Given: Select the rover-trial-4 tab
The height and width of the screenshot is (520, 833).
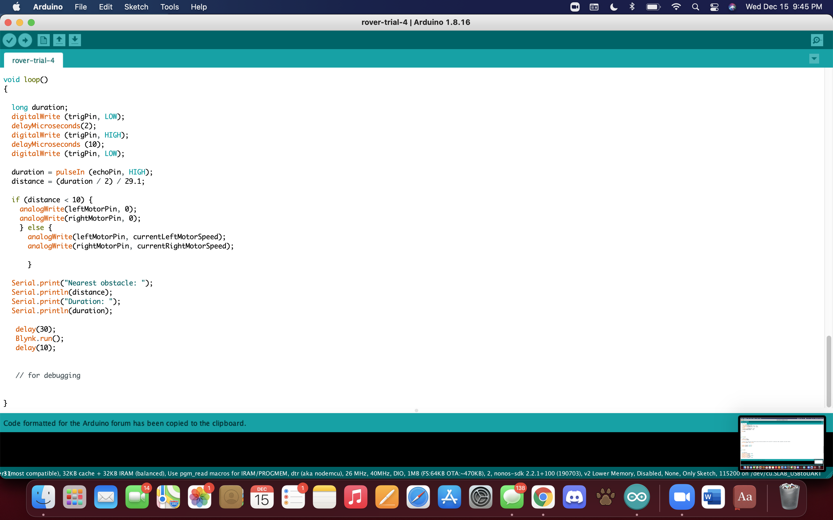Looking at the screenshot, I should pyautogui.click(x=33, y=61).
